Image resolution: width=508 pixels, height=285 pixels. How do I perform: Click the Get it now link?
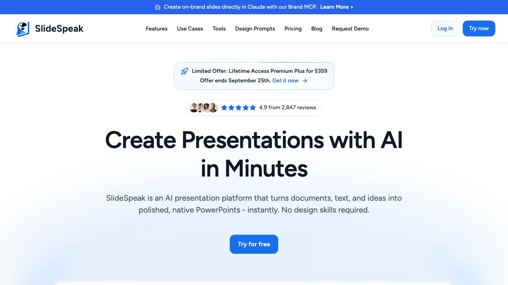click(x=285, y=81)
